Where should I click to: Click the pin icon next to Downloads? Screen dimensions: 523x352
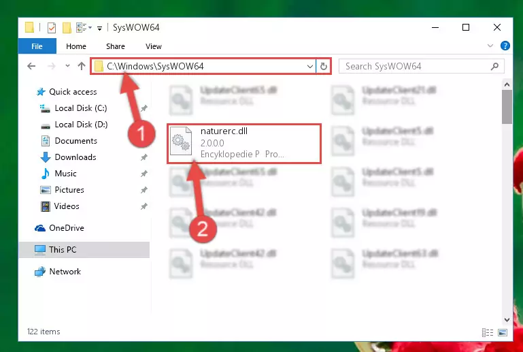[144, 157]
